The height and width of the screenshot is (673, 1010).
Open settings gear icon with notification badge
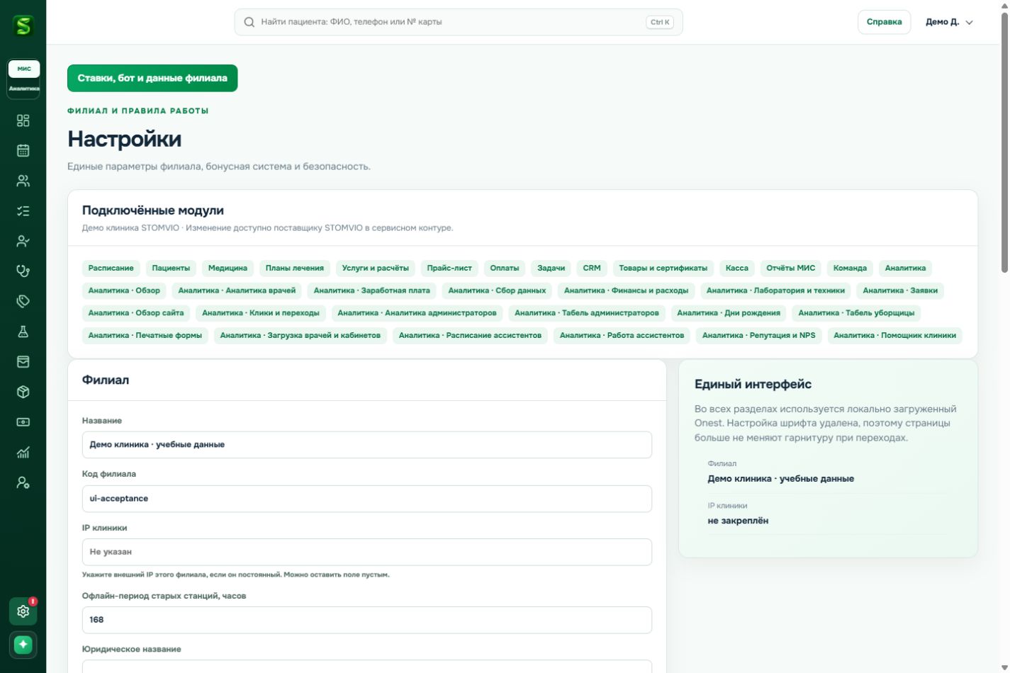pos(23,611)
